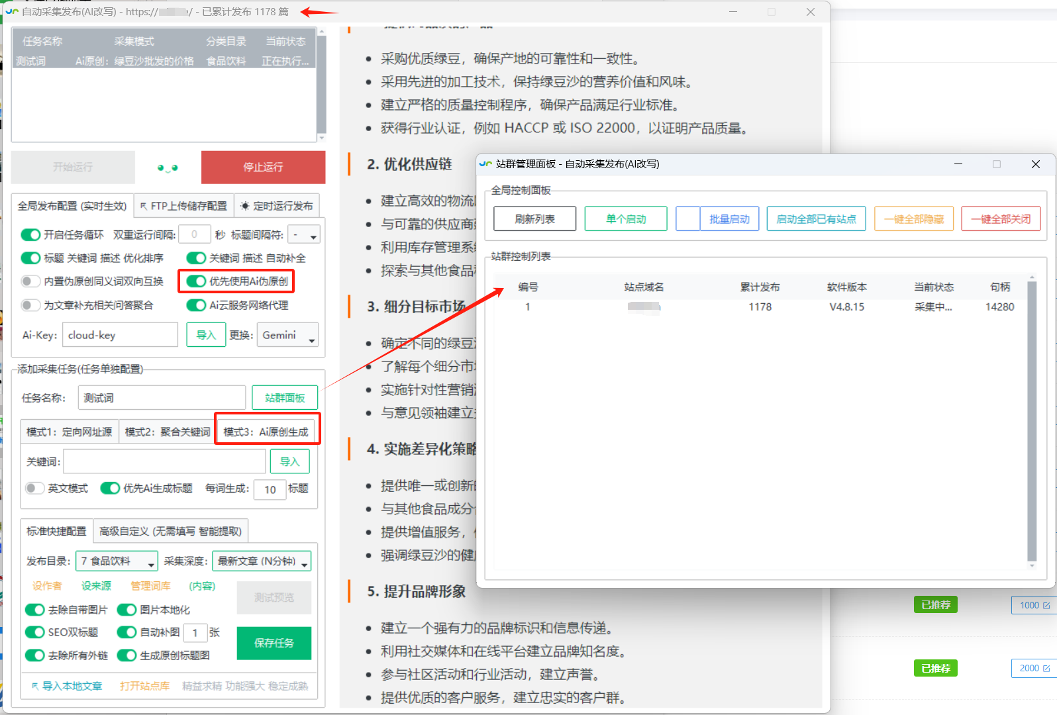Image resolution: width=1057 pixels, height=715 pixels.
Task: Click 一键全部隐藏 button
Action: tap(914, 219)
